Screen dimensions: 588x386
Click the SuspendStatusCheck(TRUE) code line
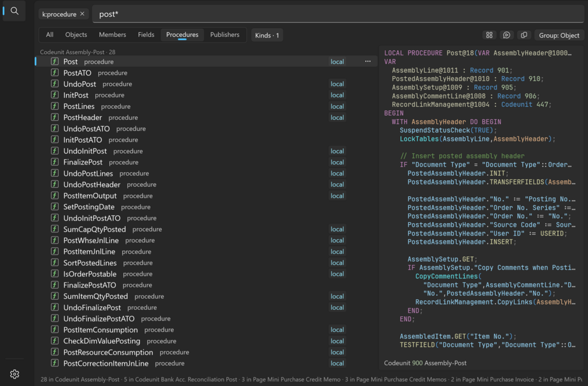tap(448, 130)
